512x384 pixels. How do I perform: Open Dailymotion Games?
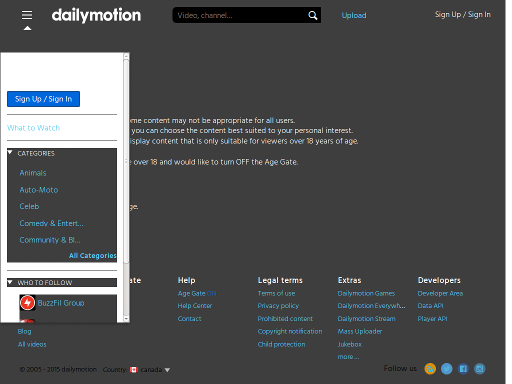(x=366, y=293)
